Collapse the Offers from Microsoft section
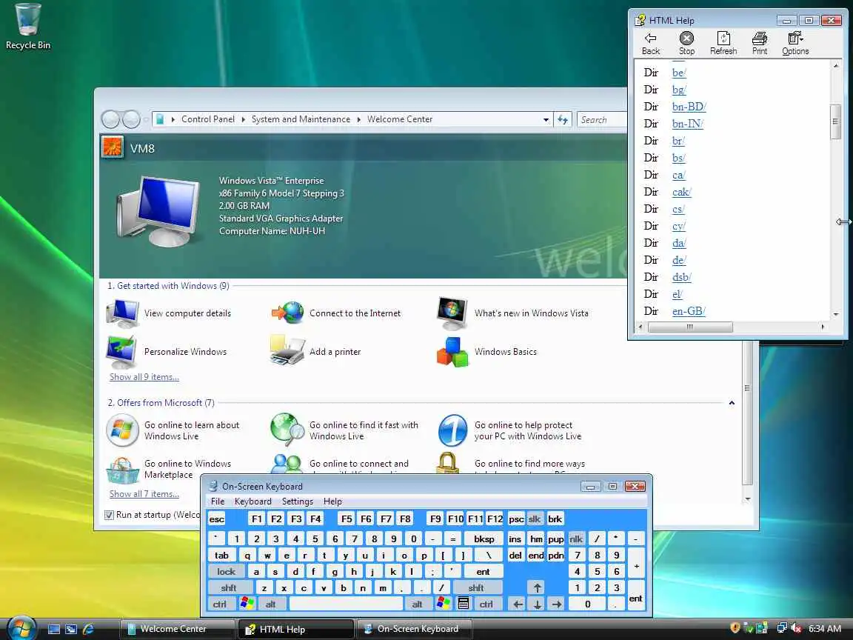 (732, 403)
